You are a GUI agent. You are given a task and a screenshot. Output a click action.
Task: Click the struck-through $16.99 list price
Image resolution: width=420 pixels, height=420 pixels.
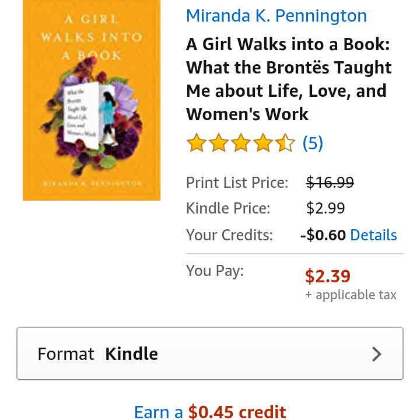pos(330,183)
